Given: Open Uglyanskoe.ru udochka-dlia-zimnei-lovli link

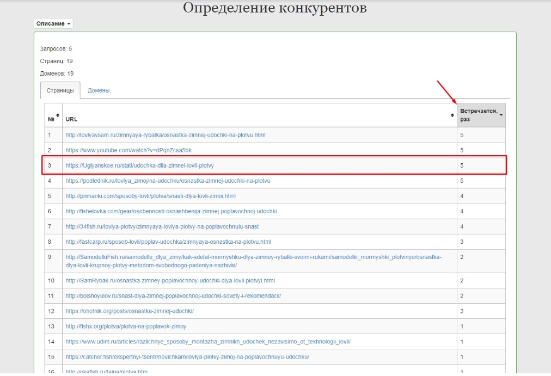Looking at the screenshot, I should point(140,165).
